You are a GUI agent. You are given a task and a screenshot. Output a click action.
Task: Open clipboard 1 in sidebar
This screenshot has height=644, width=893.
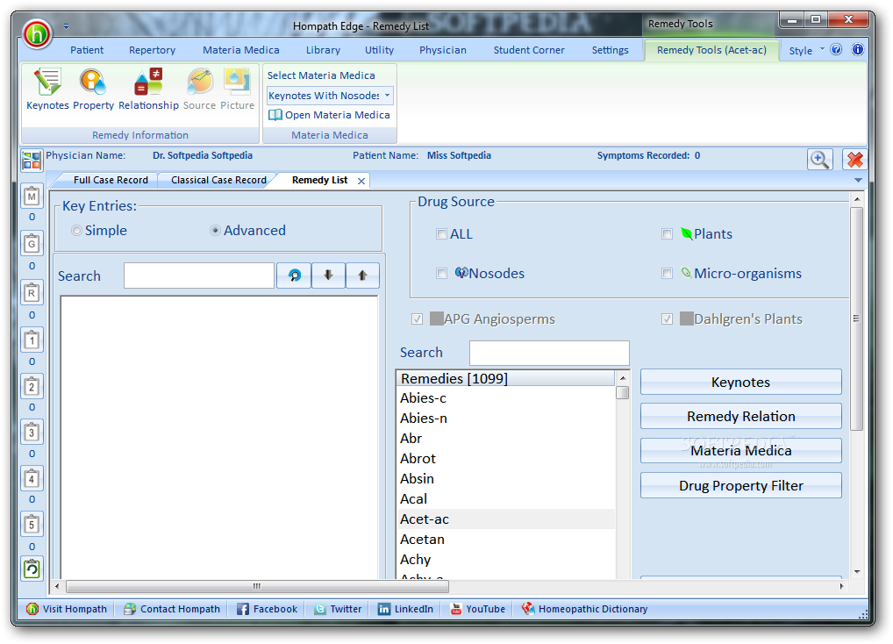pos(32,340)
